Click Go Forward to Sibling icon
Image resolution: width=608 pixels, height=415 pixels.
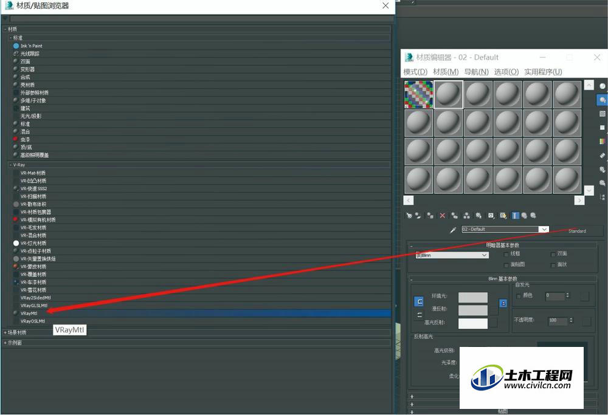click(533, 216)
